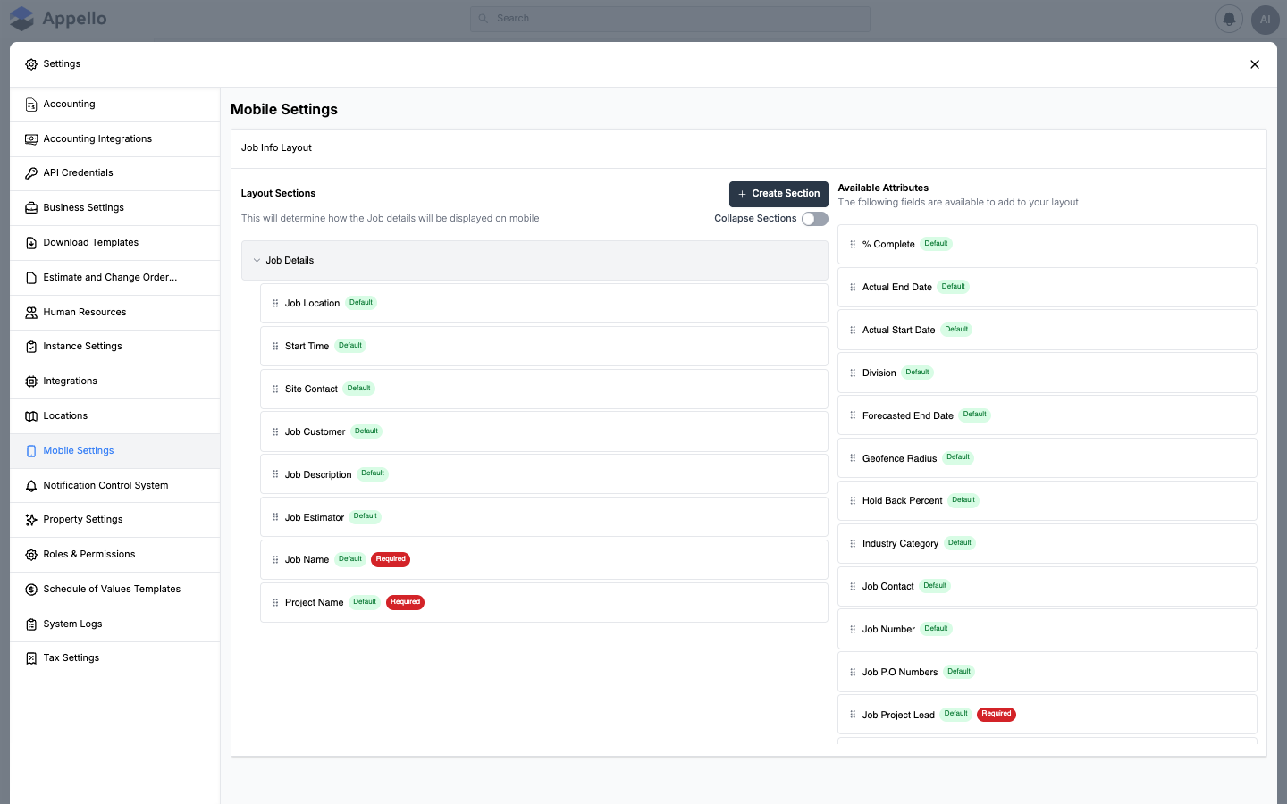Select the Forecasted End Date attribute

(x=1047, y=415)
